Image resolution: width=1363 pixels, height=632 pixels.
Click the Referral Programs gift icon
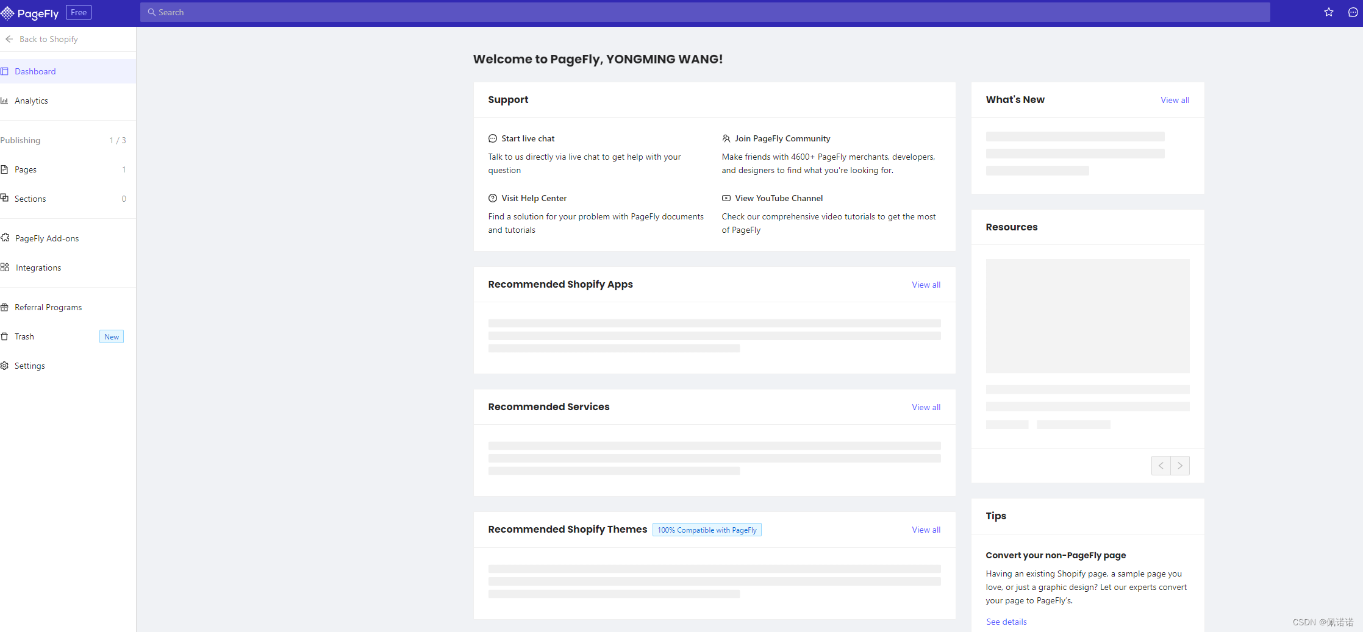pyautogui.click(x=4, y=307)
